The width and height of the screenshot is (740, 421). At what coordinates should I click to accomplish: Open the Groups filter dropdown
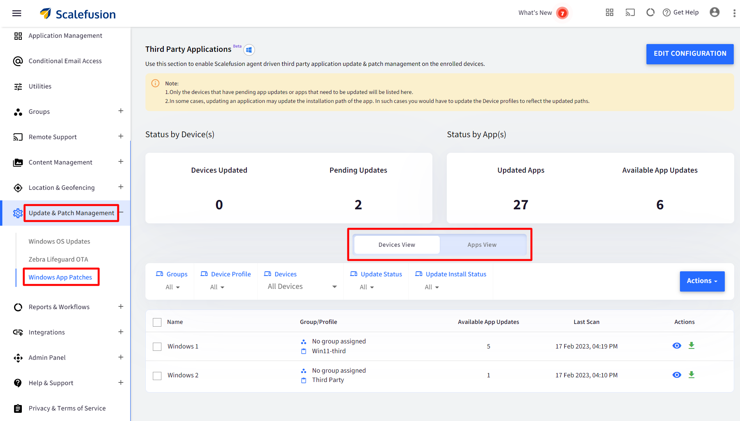pyautogui.click(x=172, y=287)
